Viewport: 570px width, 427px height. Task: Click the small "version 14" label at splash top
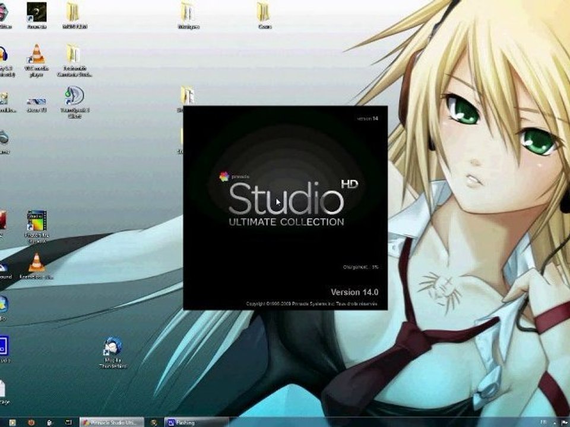click(x=368, y=119)
